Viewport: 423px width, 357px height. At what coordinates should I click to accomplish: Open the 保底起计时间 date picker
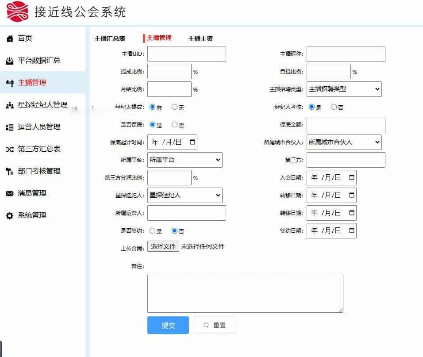pyautogui.click(x=192, y=142)
